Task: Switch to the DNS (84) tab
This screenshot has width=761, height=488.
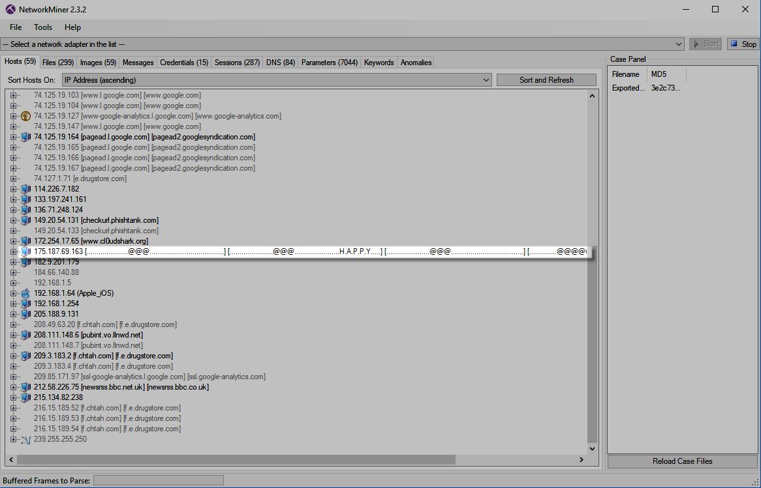Action: pos(281,63)
